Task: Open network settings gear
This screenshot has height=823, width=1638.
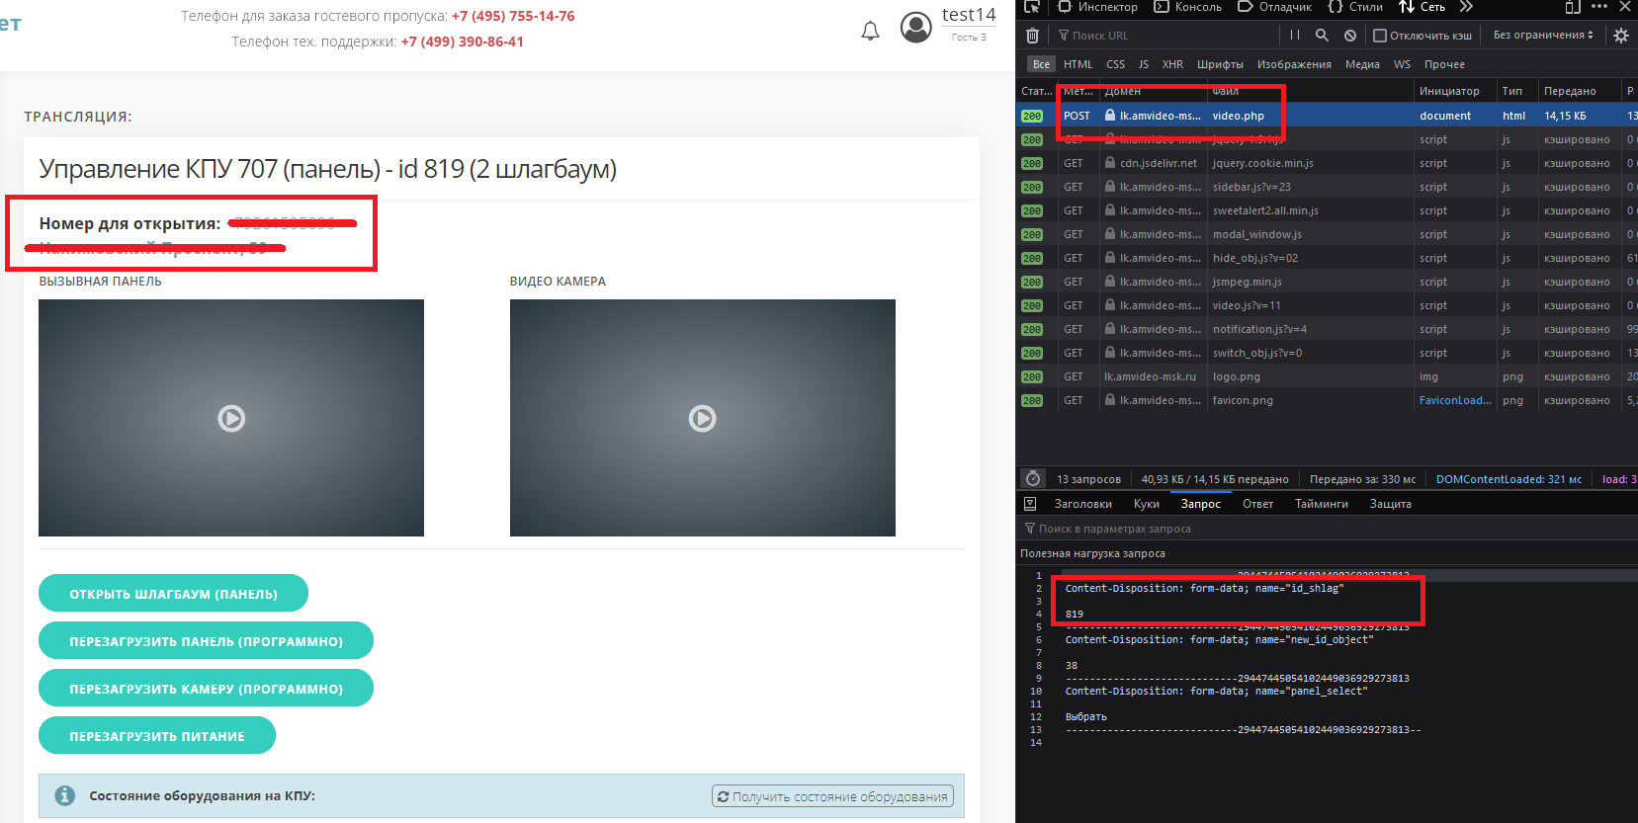Action: click(x=1621, y=36)
